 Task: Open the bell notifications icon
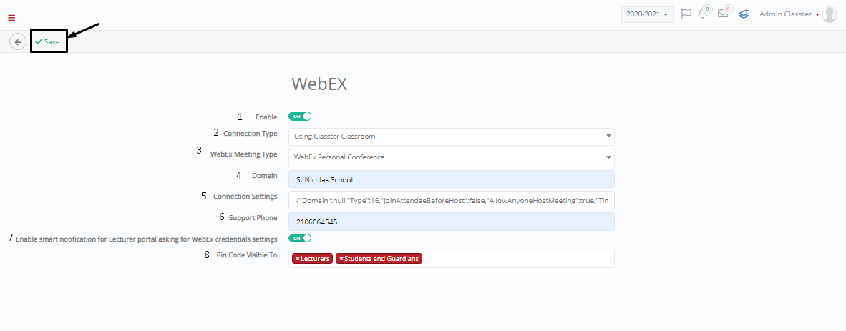tap(702, 14)
